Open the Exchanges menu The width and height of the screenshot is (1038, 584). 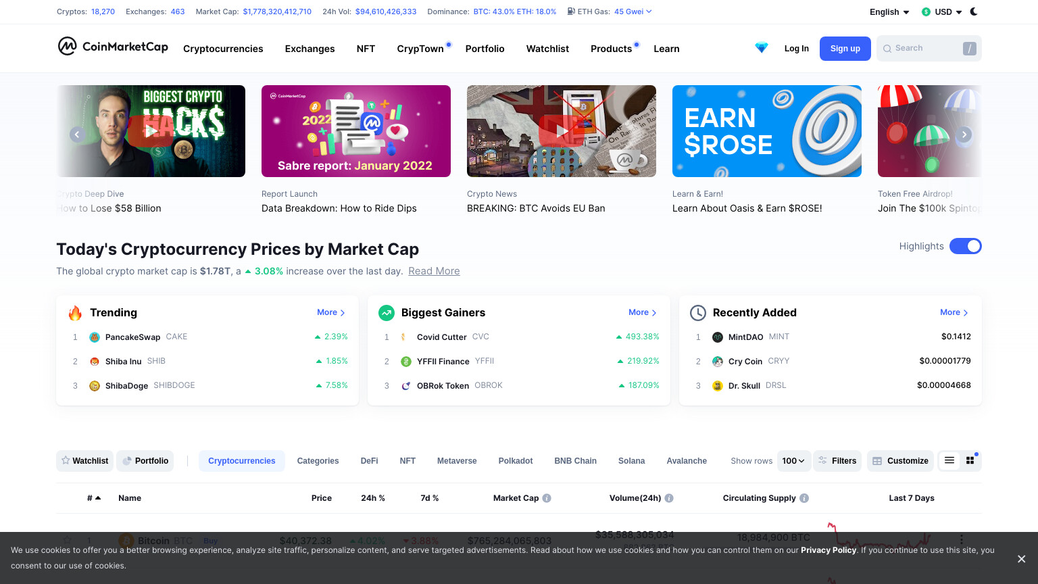(310, 49)
